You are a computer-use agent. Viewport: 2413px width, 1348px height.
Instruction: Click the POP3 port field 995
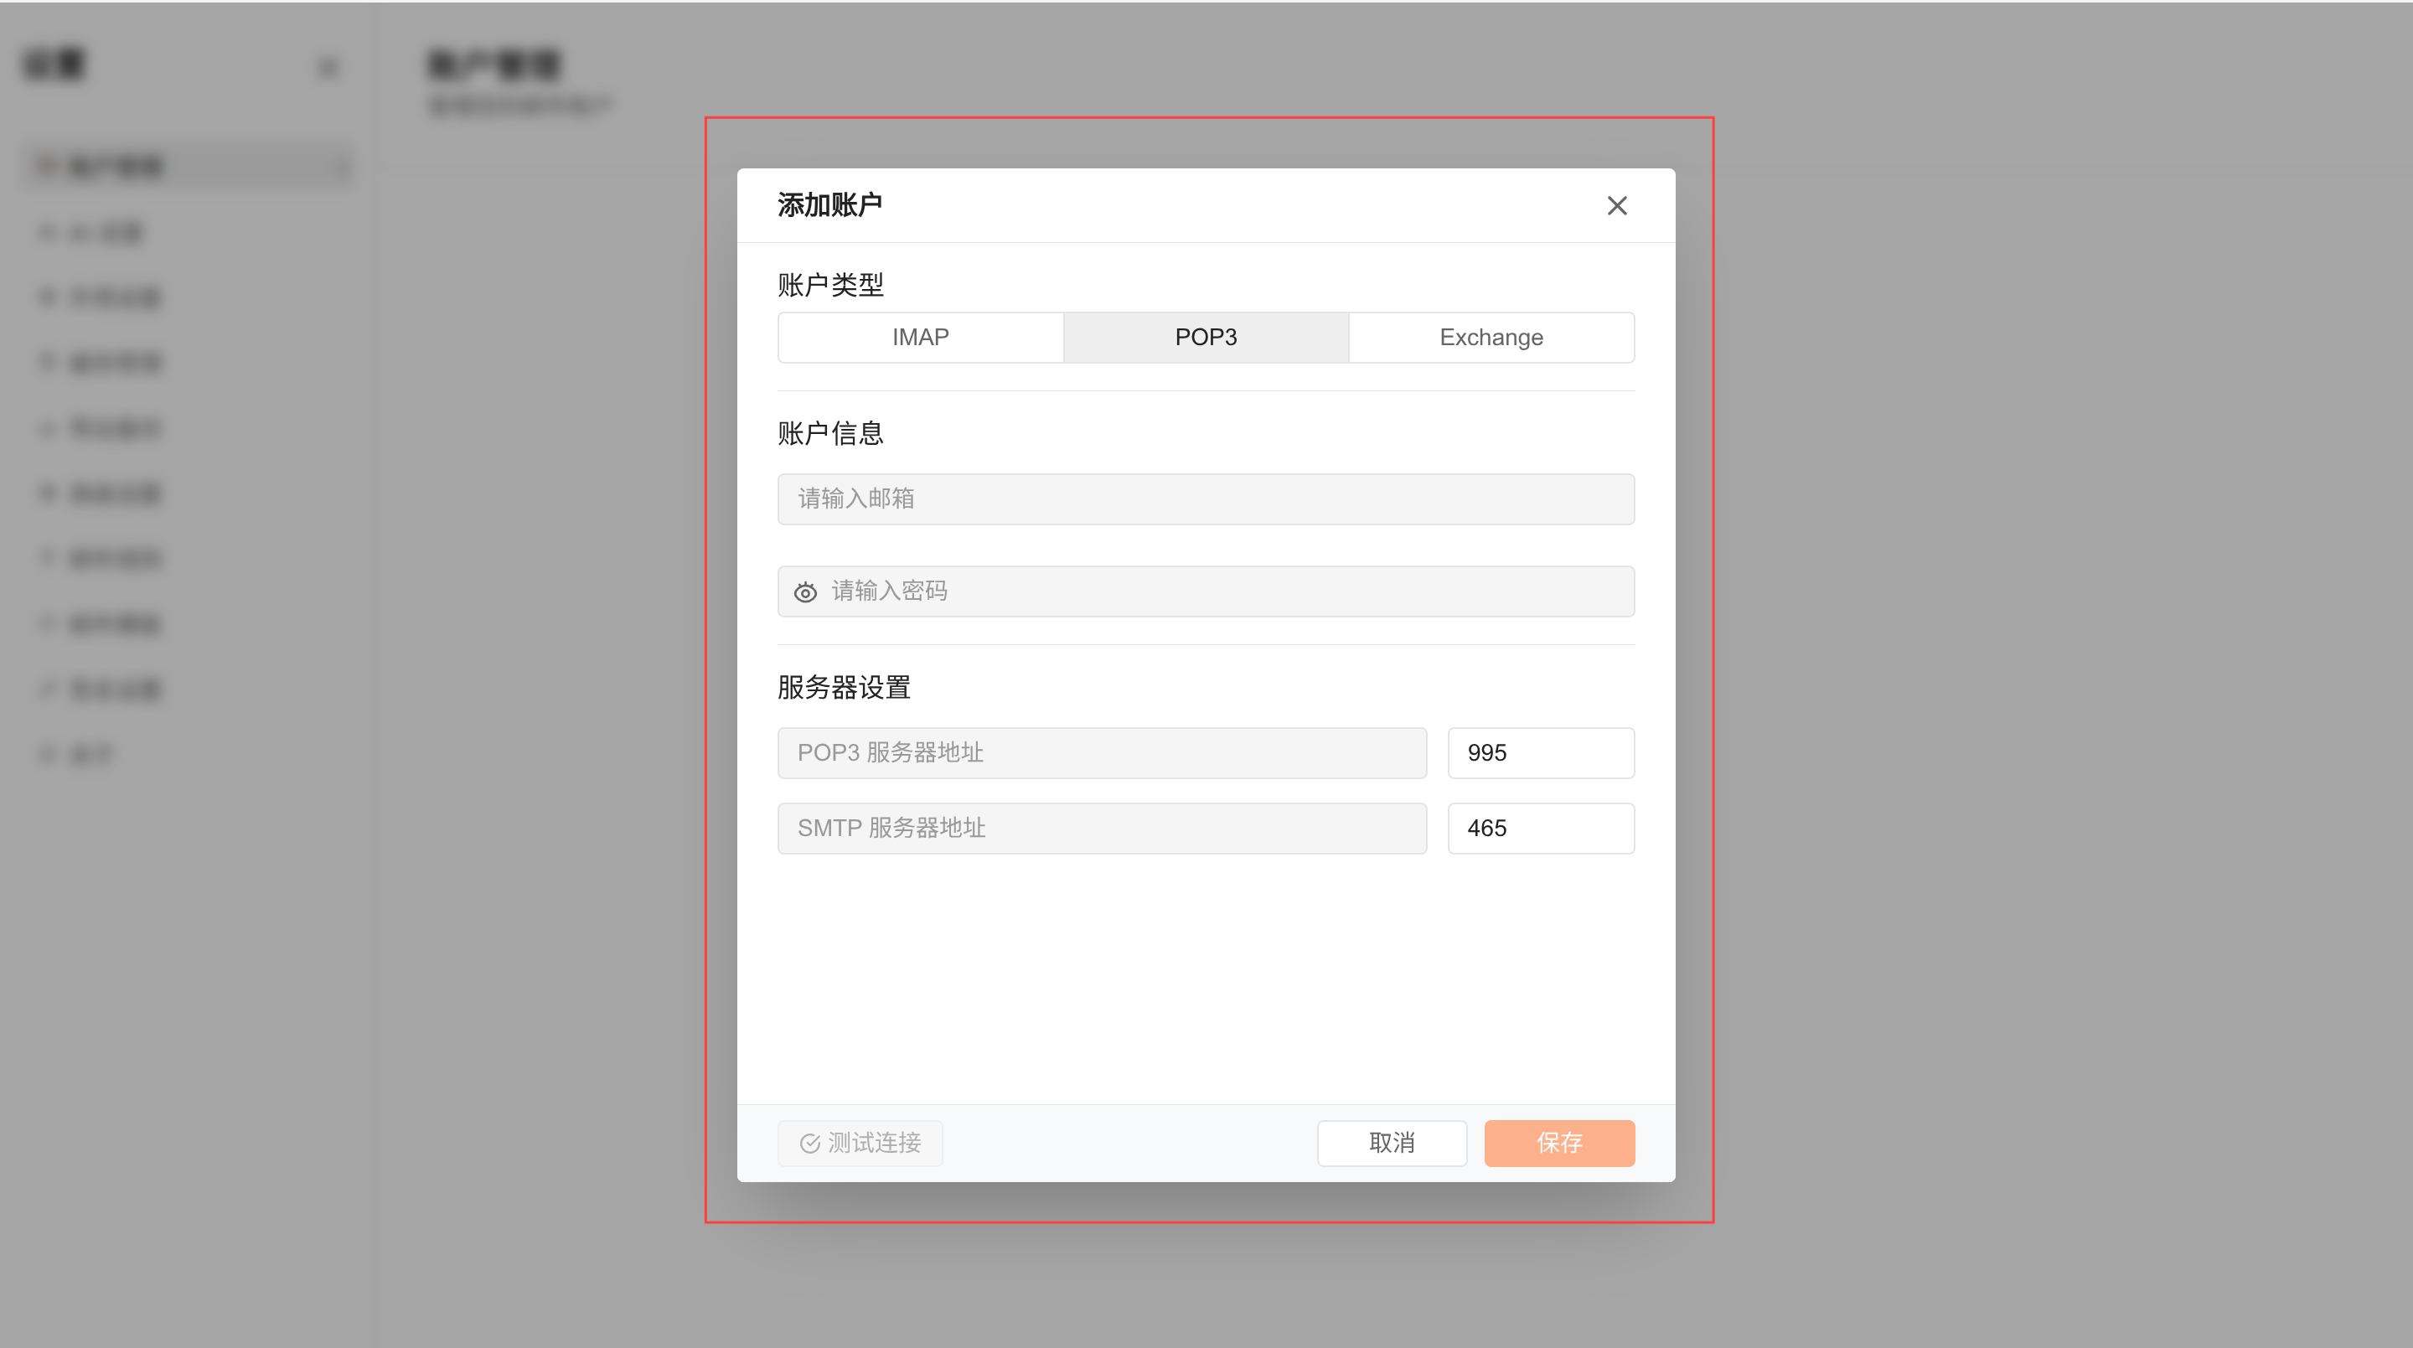coord(1541,753)
